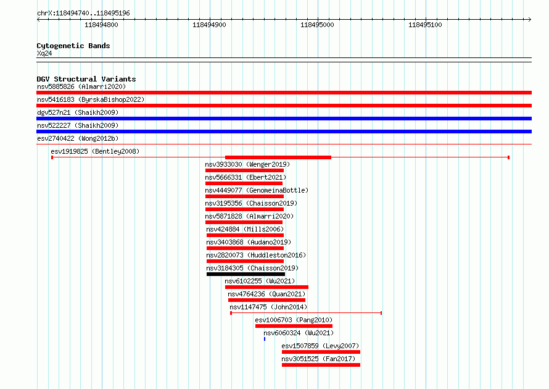Image resolution: width=549 pixels, height=389 pixels.
Task: Open nsv1147475 (John2014) label
Action: (268, 307)
